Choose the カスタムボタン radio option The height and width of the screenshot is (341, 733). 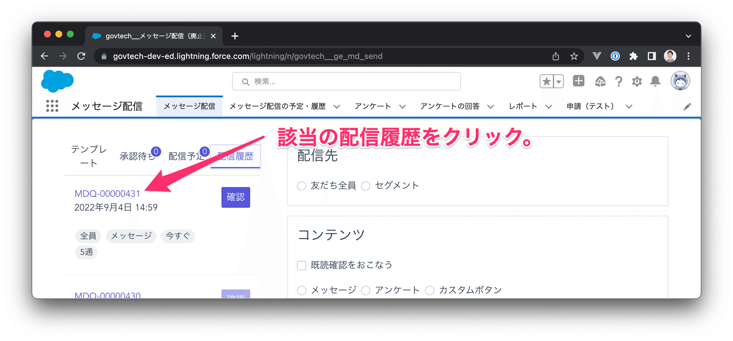coord(430,290)
